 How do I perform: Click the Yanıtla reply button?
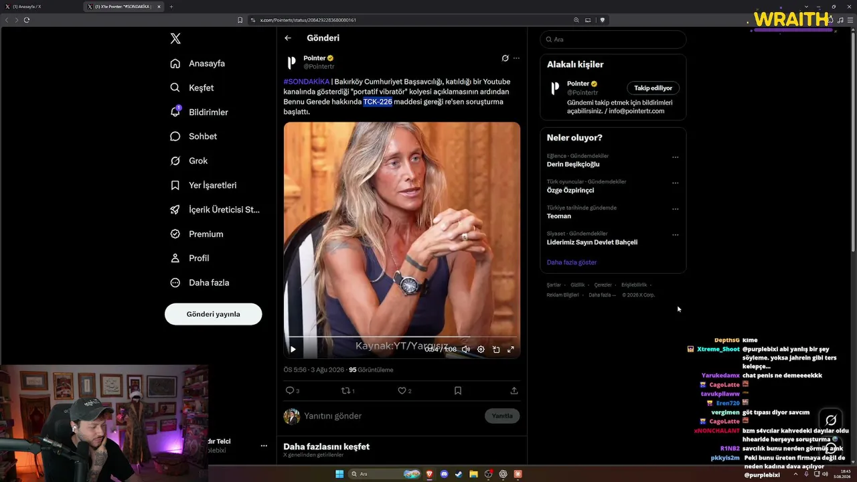(502, 416)
